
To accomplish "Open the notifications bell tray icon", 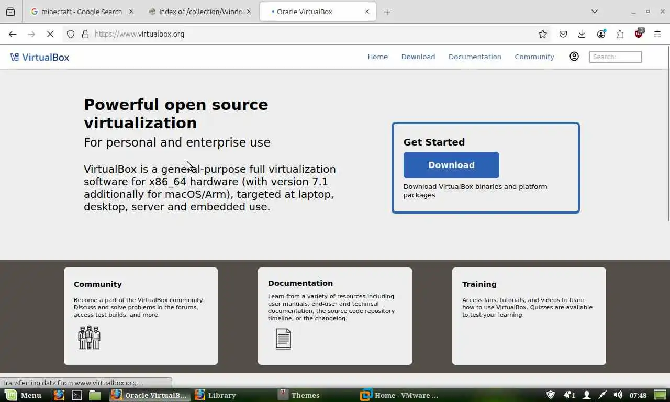I will tap(569, 395).
